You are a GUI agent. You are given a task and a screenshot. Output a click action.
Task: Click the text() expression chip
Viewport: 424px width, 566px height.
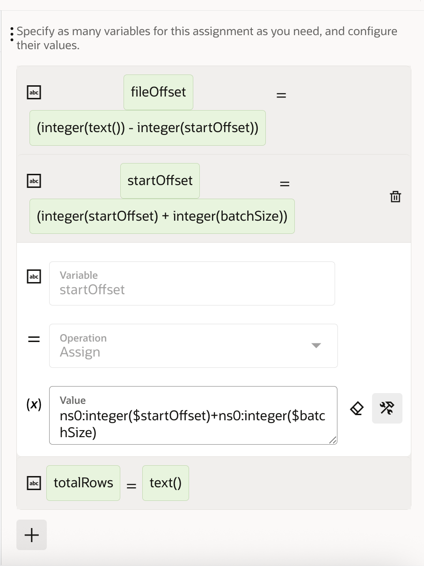pyautogui.click(x=166, y=483)
